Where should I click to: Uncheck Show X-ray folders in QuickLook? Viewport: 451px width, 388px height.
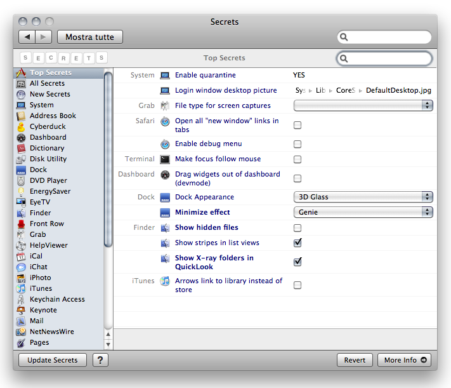[297, 262]
